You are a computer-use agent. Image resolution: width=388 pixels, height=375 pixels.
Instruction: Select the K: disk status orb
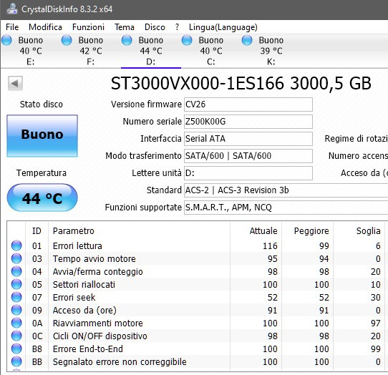pyautogui.click(x=247, y=40)
